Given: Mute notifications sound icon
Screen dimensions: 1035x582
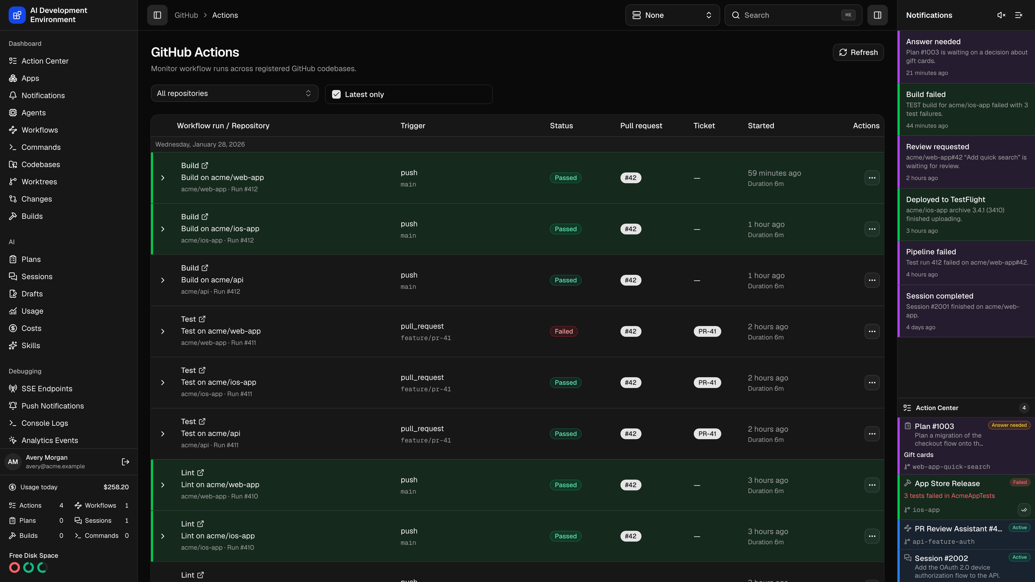Looking at the screenshot, I should coord(1001,15).
